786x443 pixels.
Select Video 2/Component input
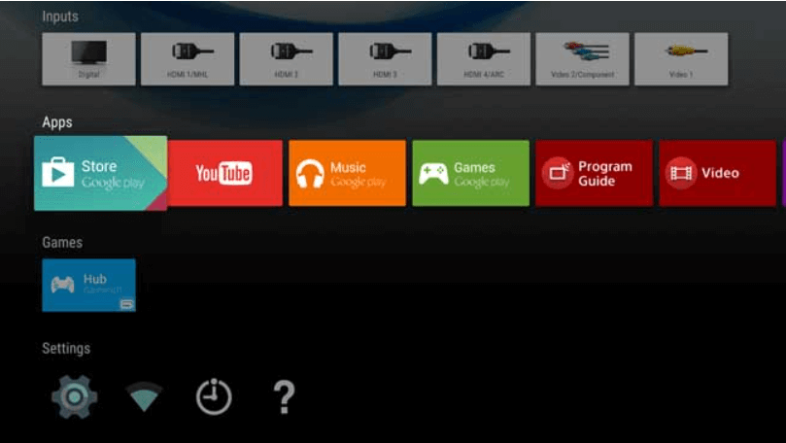[583, 59]
